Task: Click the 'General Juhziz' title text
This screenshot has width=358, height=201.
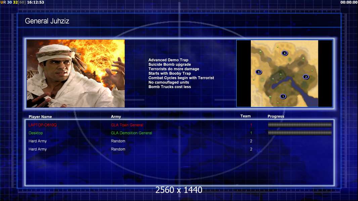Action: pyautogui.click(x=47, y=21)
